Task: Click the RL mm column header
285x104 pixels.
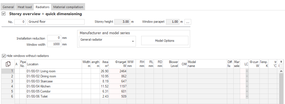Action: click(x=149, y=64)
